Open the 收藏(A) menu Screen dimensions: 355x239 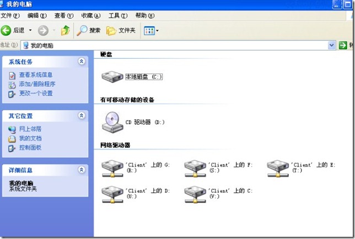click(91, 15)
